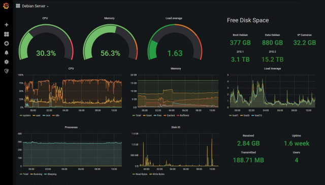Toggle the Sleeping series in Processes legend
The height and width of the screenshot is (185, 325).
coord(50,174)
